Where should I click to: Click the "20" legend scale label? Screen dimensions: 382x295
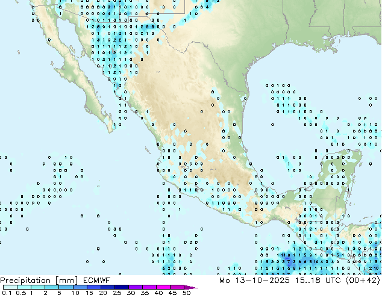point(103,293)
